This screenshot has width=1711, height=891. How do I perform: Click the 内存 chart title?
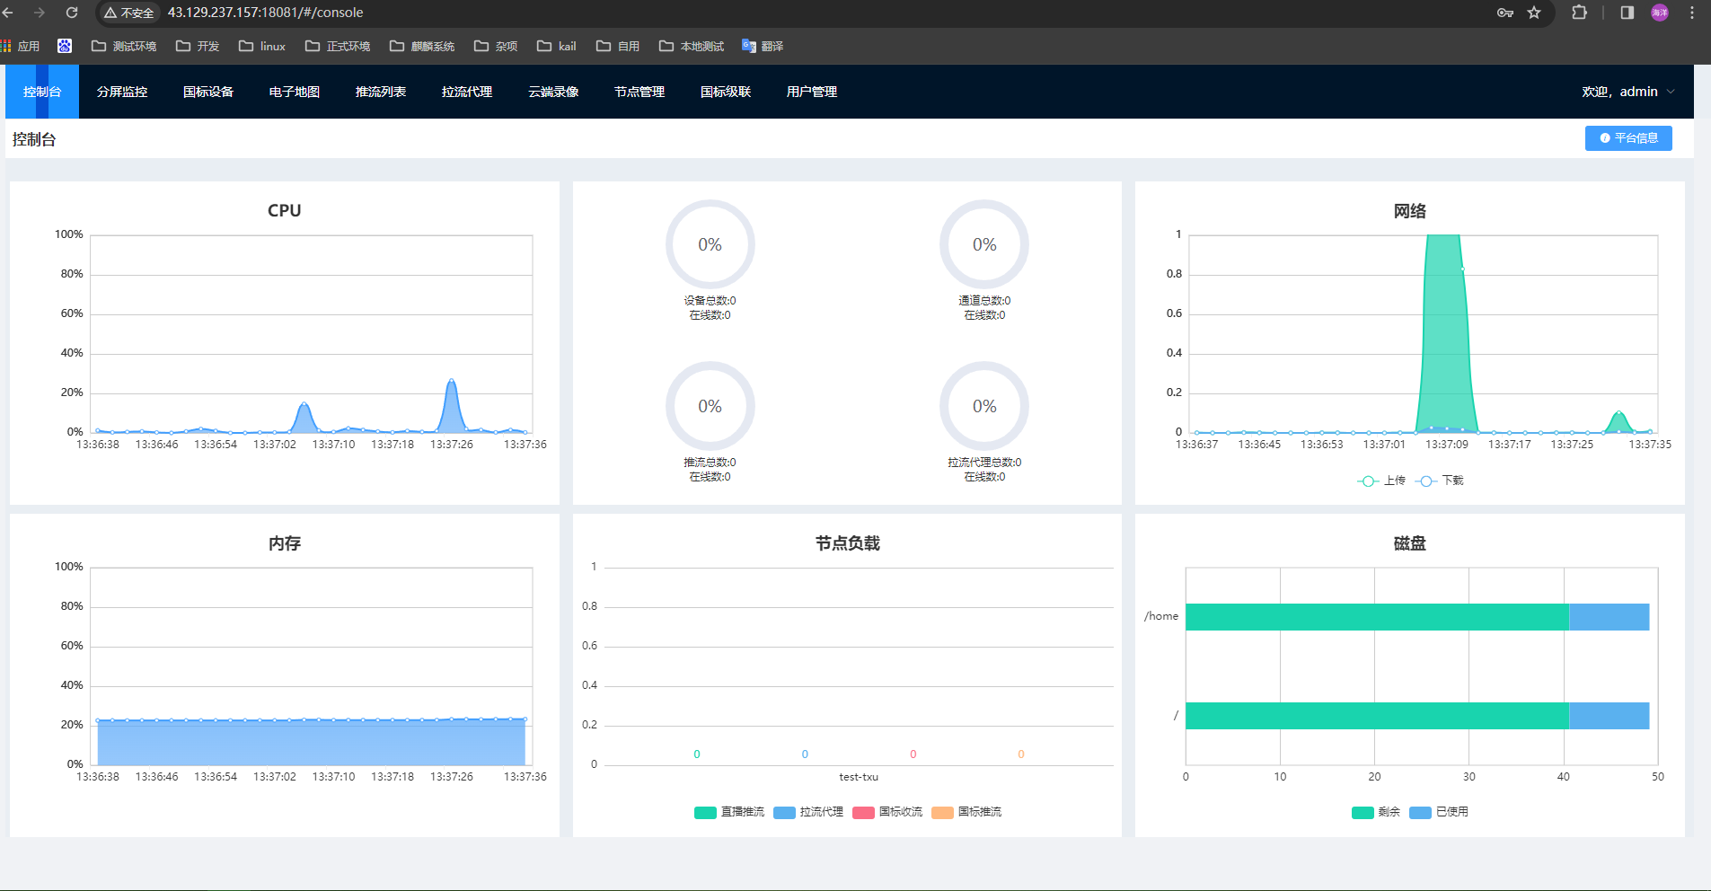285,543
